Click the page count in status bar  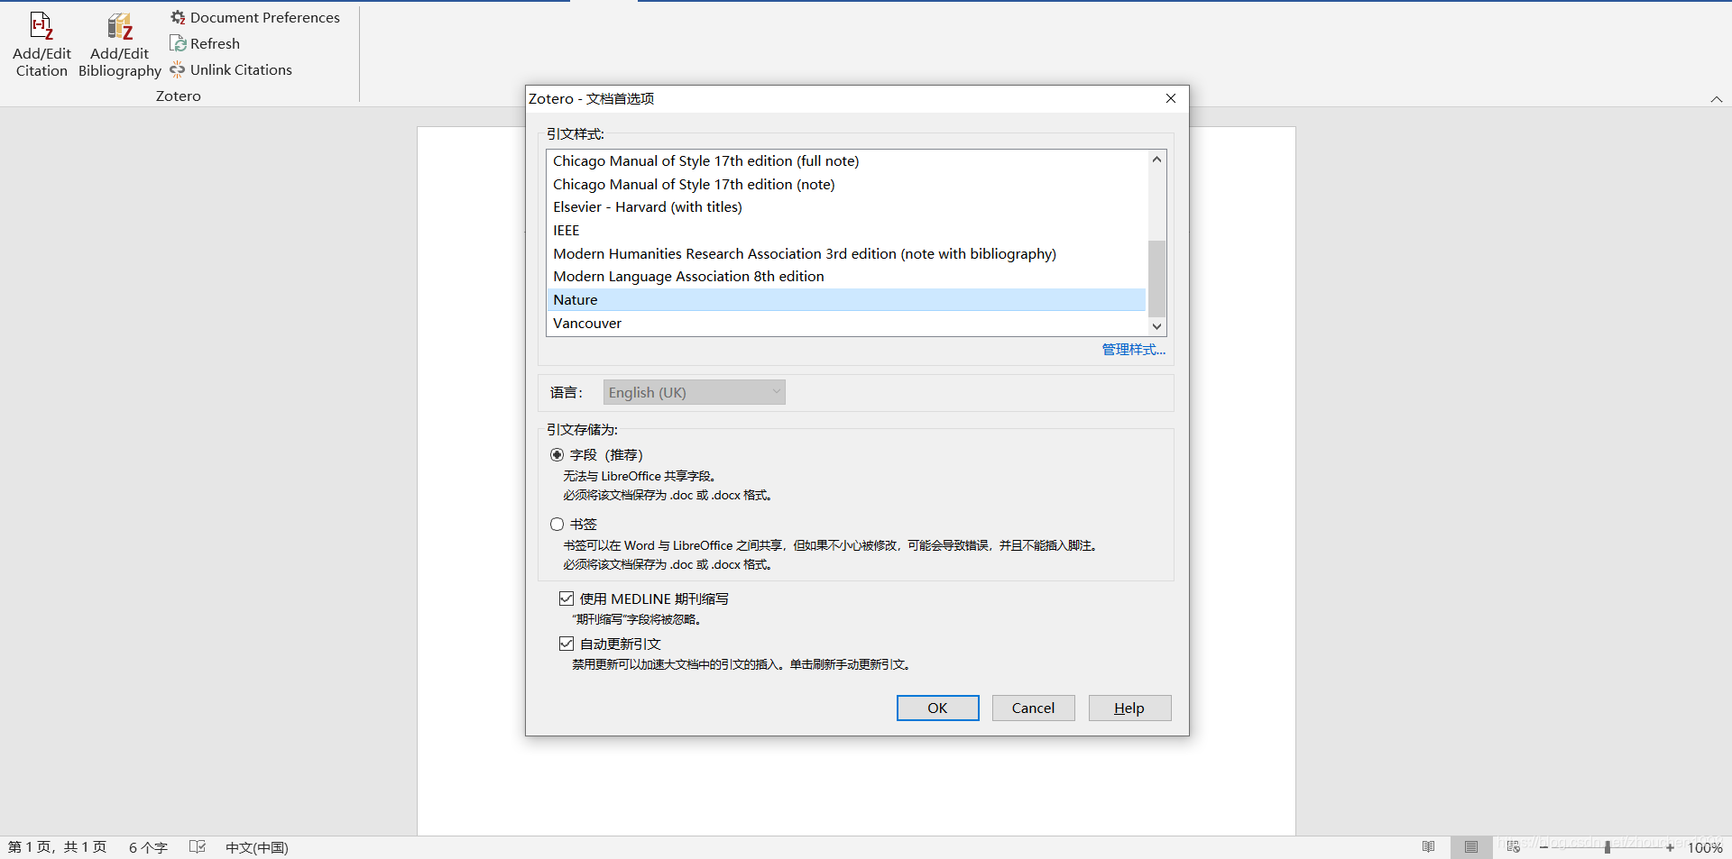tap(58, 847)
